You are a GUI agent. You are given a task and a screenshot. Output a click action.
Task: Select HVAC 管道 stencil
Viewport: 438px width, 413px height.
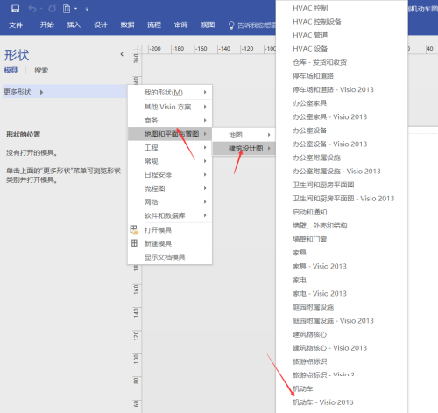coord(310,35)
